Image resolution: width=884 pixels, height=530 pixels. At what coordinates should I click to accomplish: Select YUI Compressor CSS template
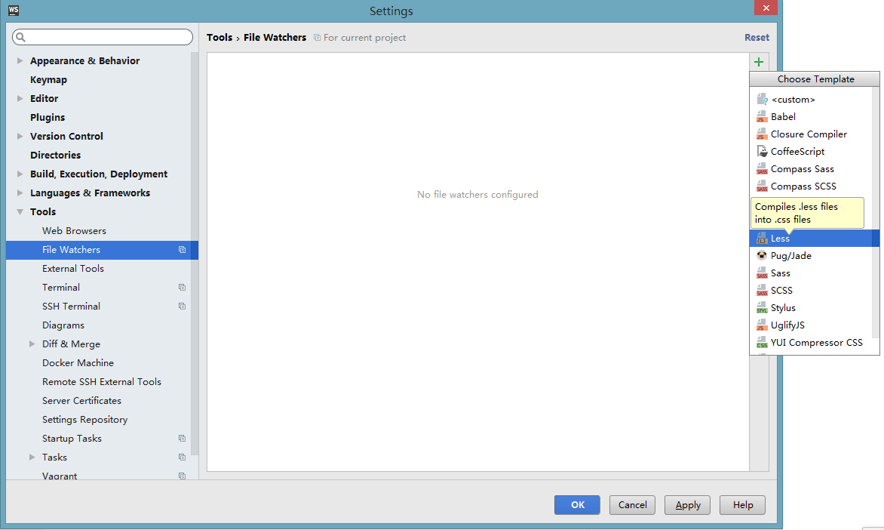[811, 343]
